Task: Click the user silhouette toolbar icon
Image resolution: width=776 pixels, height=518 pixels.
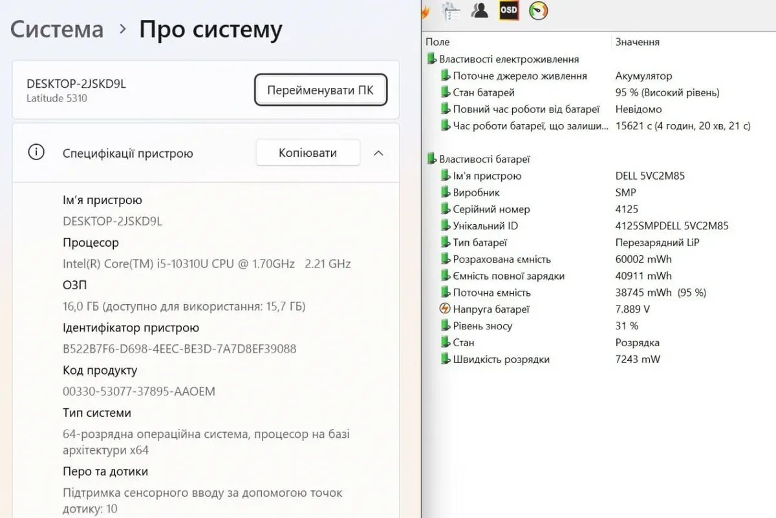Action: (x=480, y=10)
